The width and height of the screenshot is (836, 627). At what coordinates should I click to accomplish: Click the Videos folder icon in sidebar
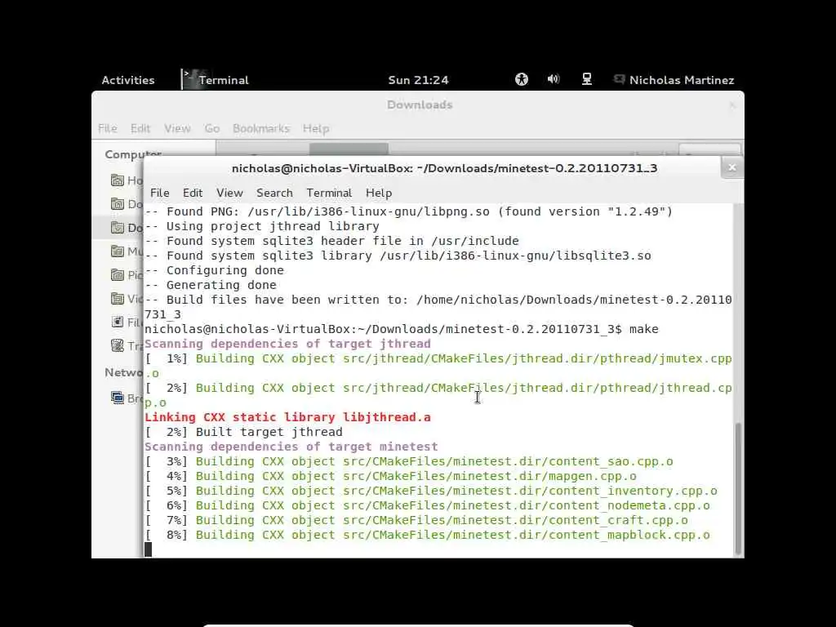pyautogui.click(x=118, y=299)
